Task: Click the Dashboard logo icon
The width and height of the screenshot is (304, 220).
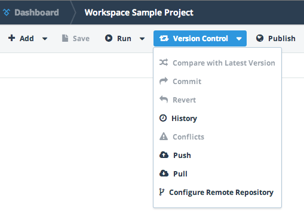Action: [x=7, y=13]
